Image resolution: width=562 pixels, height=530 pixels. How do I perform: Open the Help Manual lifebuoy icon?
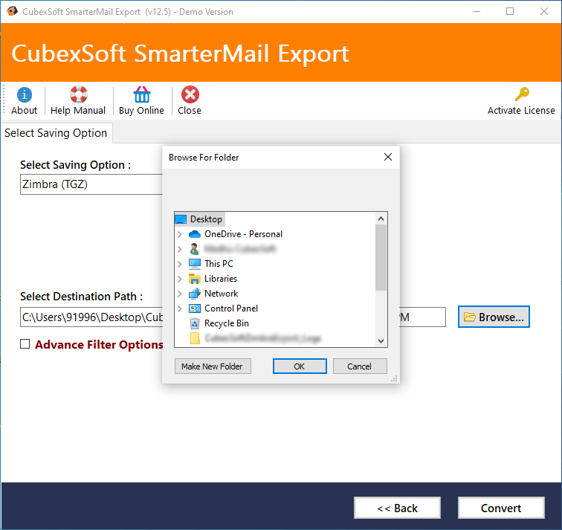78,95
